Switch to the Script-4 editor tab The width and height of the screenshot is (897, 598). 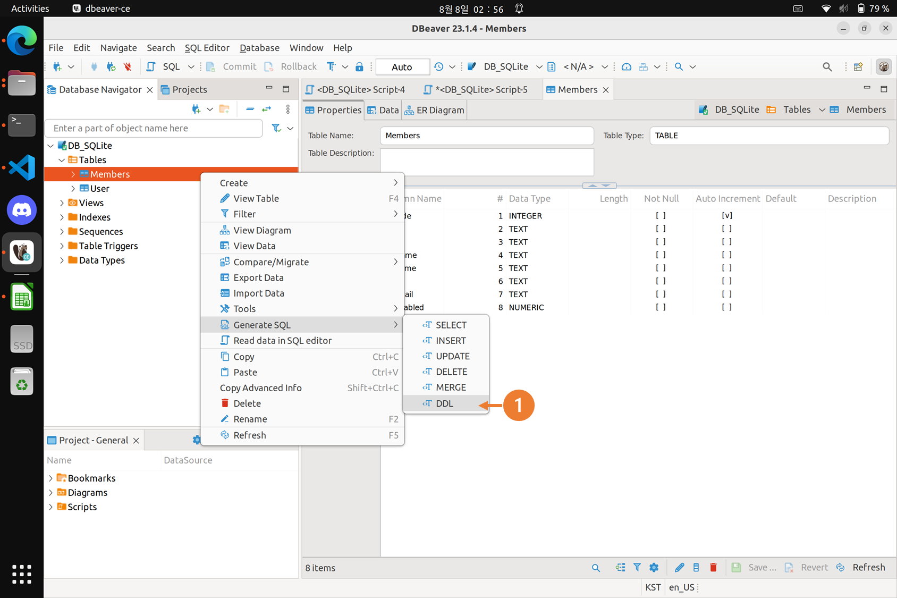pos(356,89)
